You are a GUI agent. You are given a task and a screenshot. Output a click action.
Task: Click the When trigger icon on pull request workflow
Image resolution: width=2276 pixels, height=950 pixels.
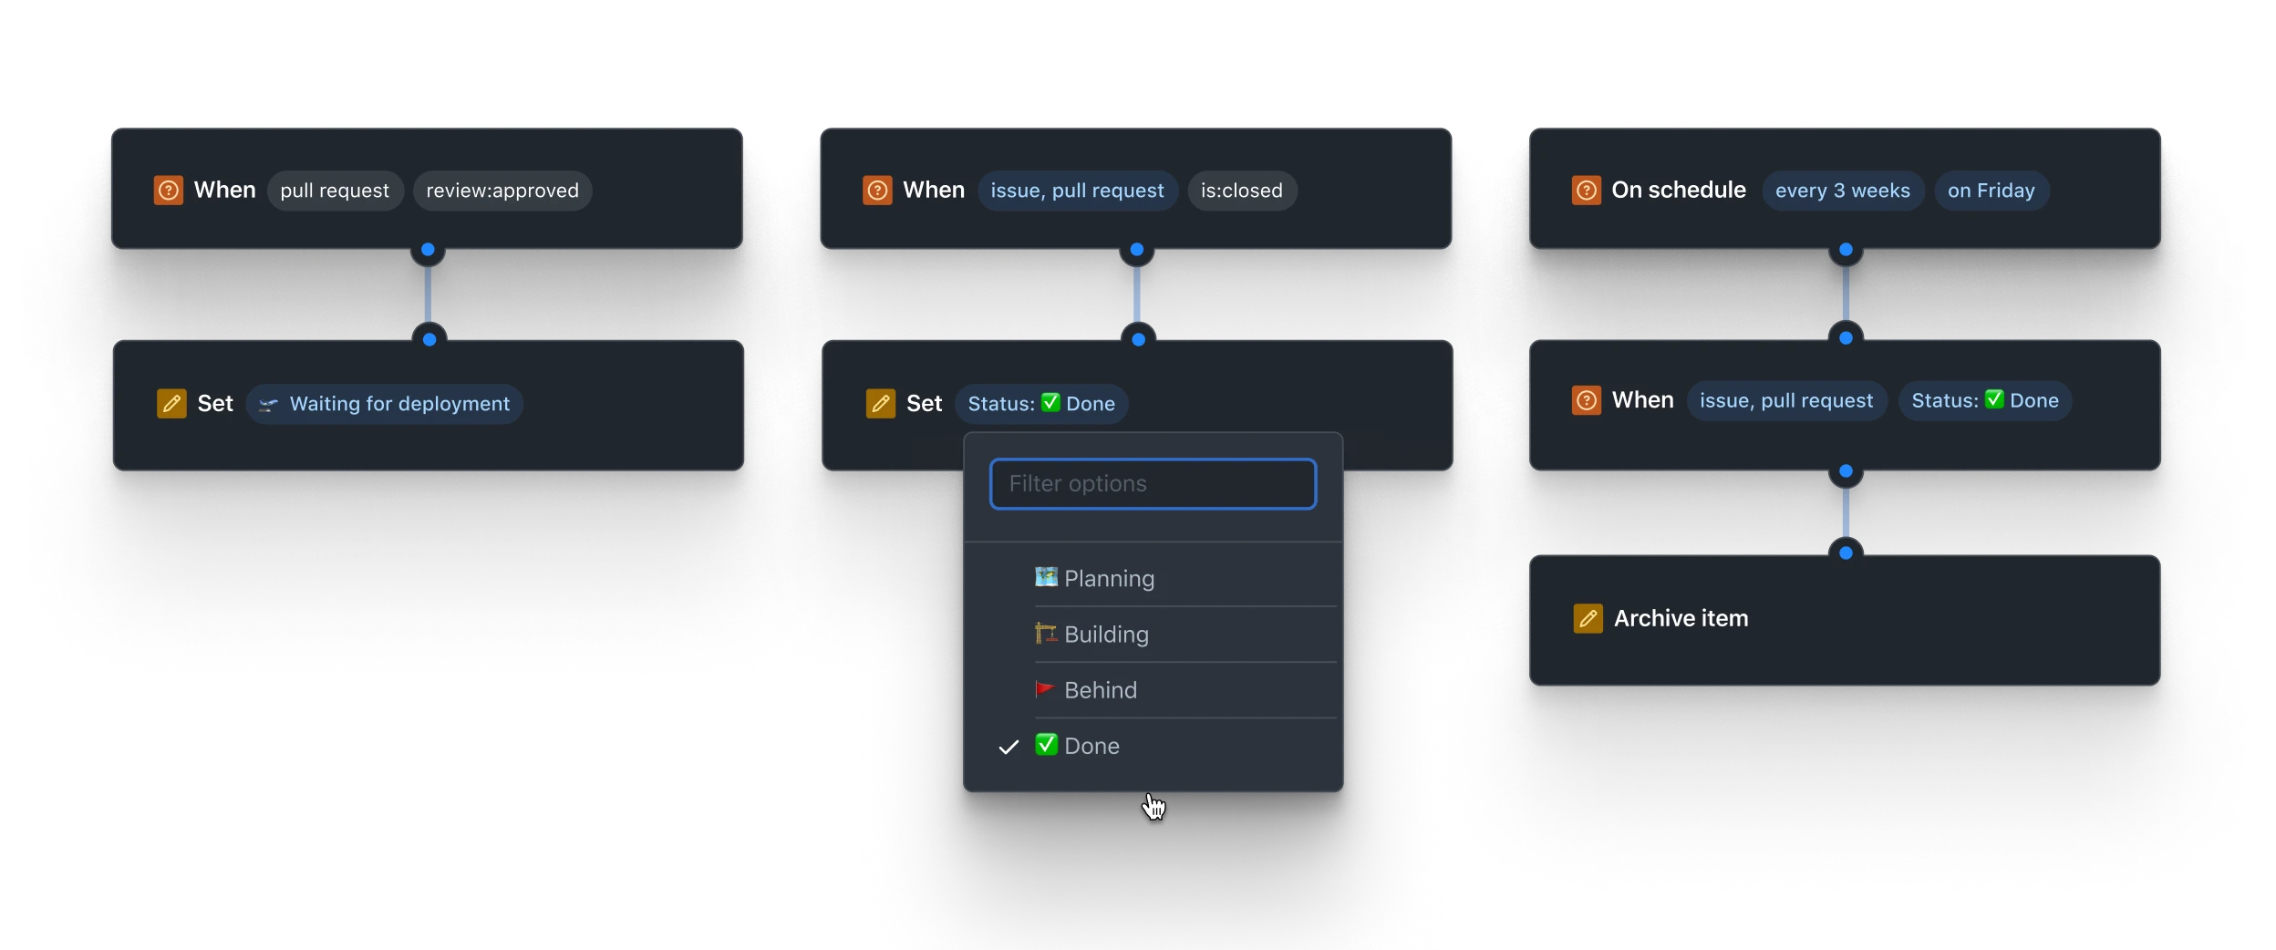(x=169, y=190)
